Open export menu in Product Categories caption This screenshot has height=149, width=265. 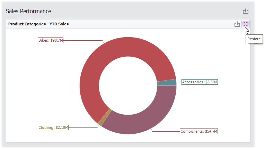(237, 24)
